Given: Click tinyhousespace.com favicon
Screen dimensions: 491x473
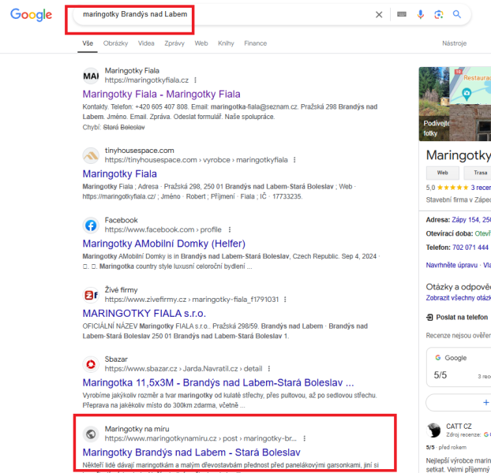Looking at the screenshot, I should tap(91, 155).
